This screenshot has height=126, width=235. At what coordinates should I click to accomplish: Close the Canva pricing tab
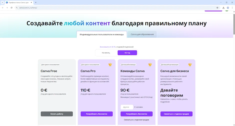click(31, 2)
